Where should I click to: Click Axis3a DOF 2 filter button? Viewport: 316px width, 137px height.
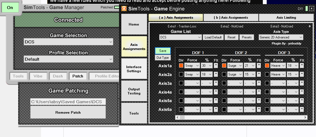point(259,83)
